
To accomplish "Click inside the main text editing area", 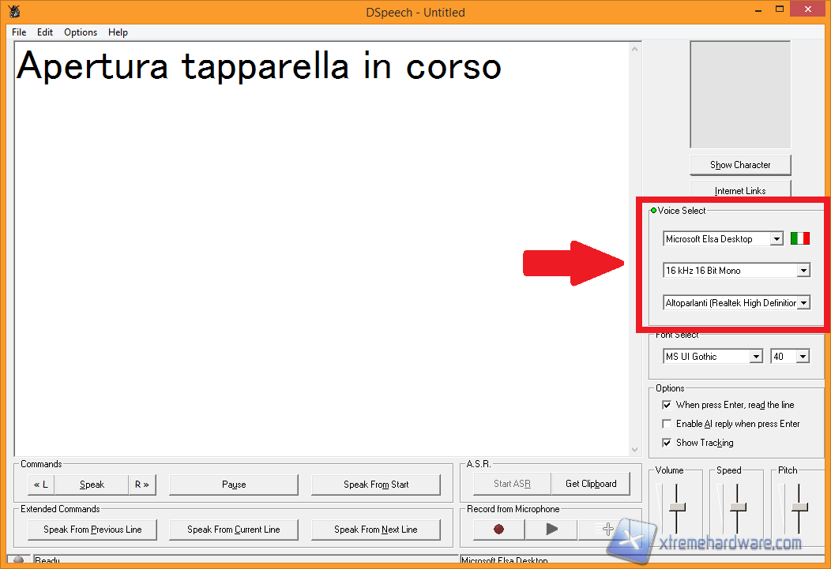I will pos(316,260).
